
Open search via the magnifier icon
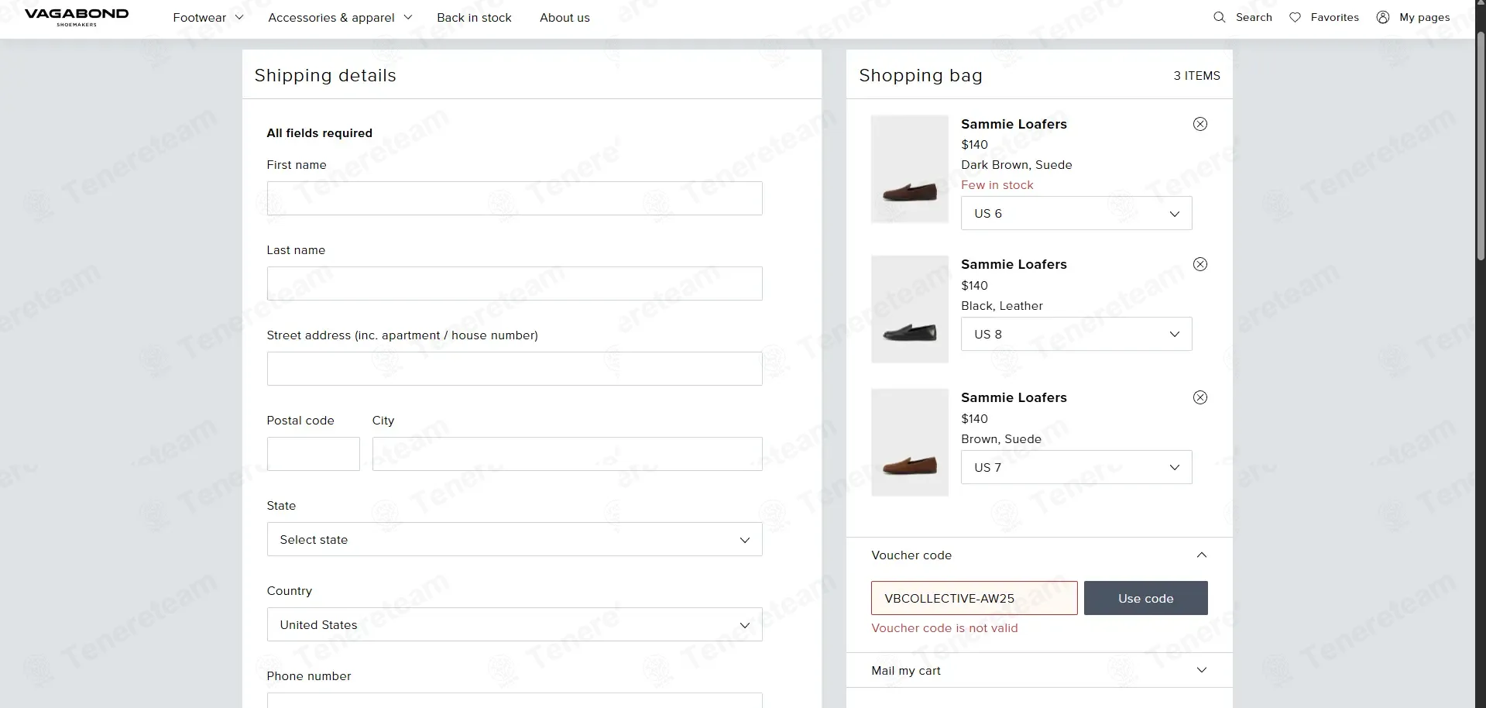point(1219,17)
